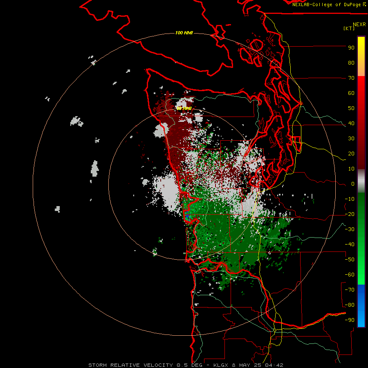Click the -20 scale label
Image resolution: width=368 pixels, height=368 pixels.
[x=350, y=214]
